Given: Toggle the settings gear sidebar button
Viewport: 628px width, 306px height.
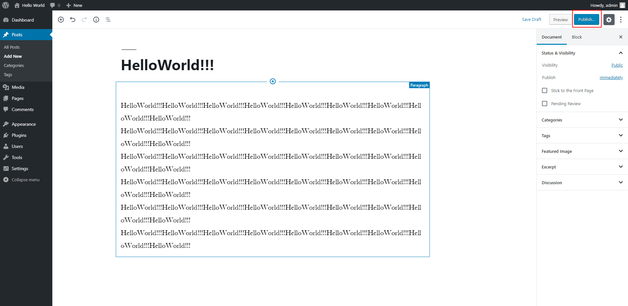Looking at the screenshot, I should 609,20.
